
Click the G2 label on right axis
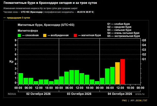click(x=144, y=55)
